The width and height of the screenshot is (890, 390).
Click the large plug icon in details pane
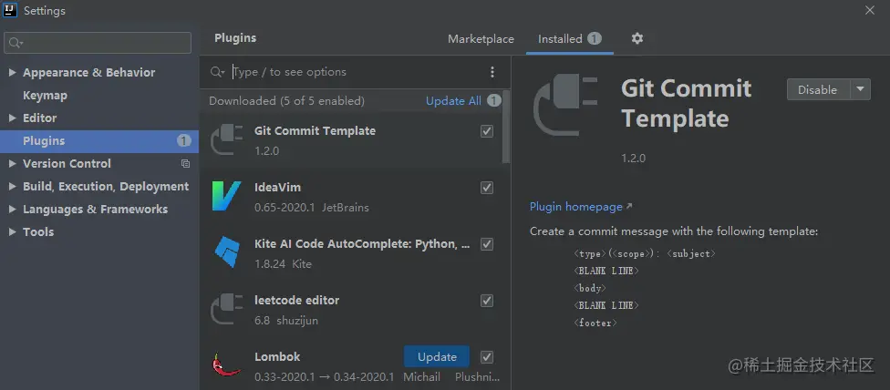point(565,105)
